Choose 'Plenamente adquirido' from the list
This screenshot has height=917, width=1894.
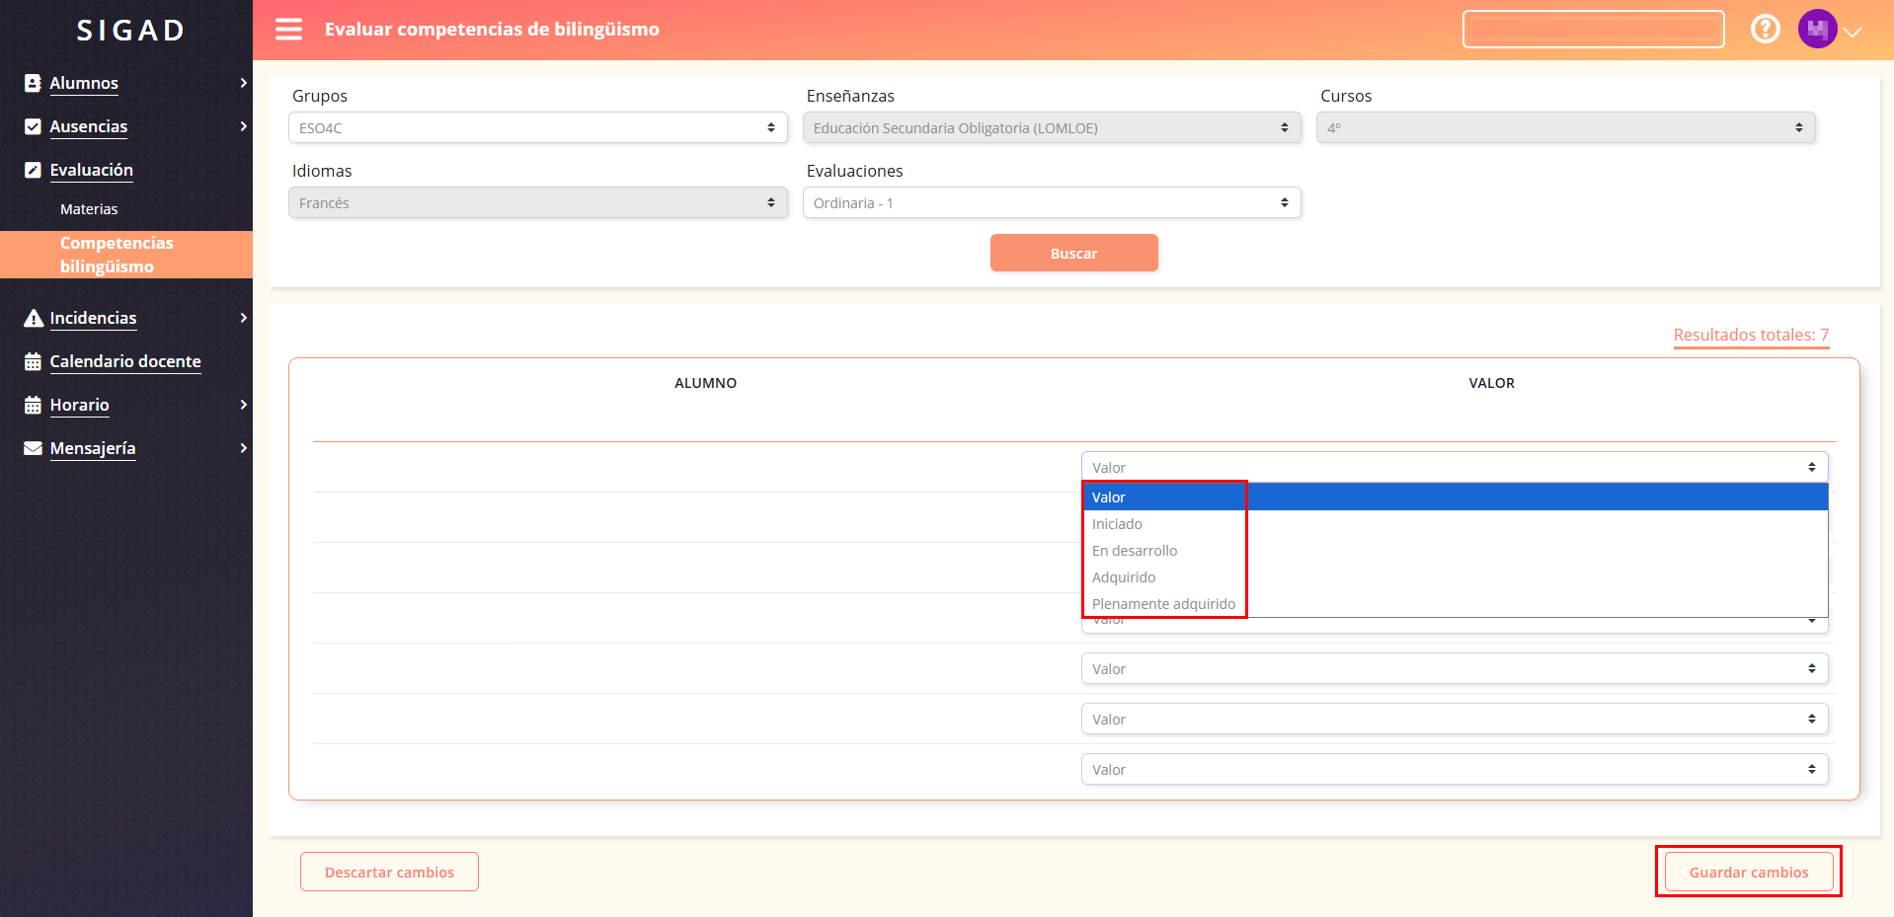[1163, 604]
